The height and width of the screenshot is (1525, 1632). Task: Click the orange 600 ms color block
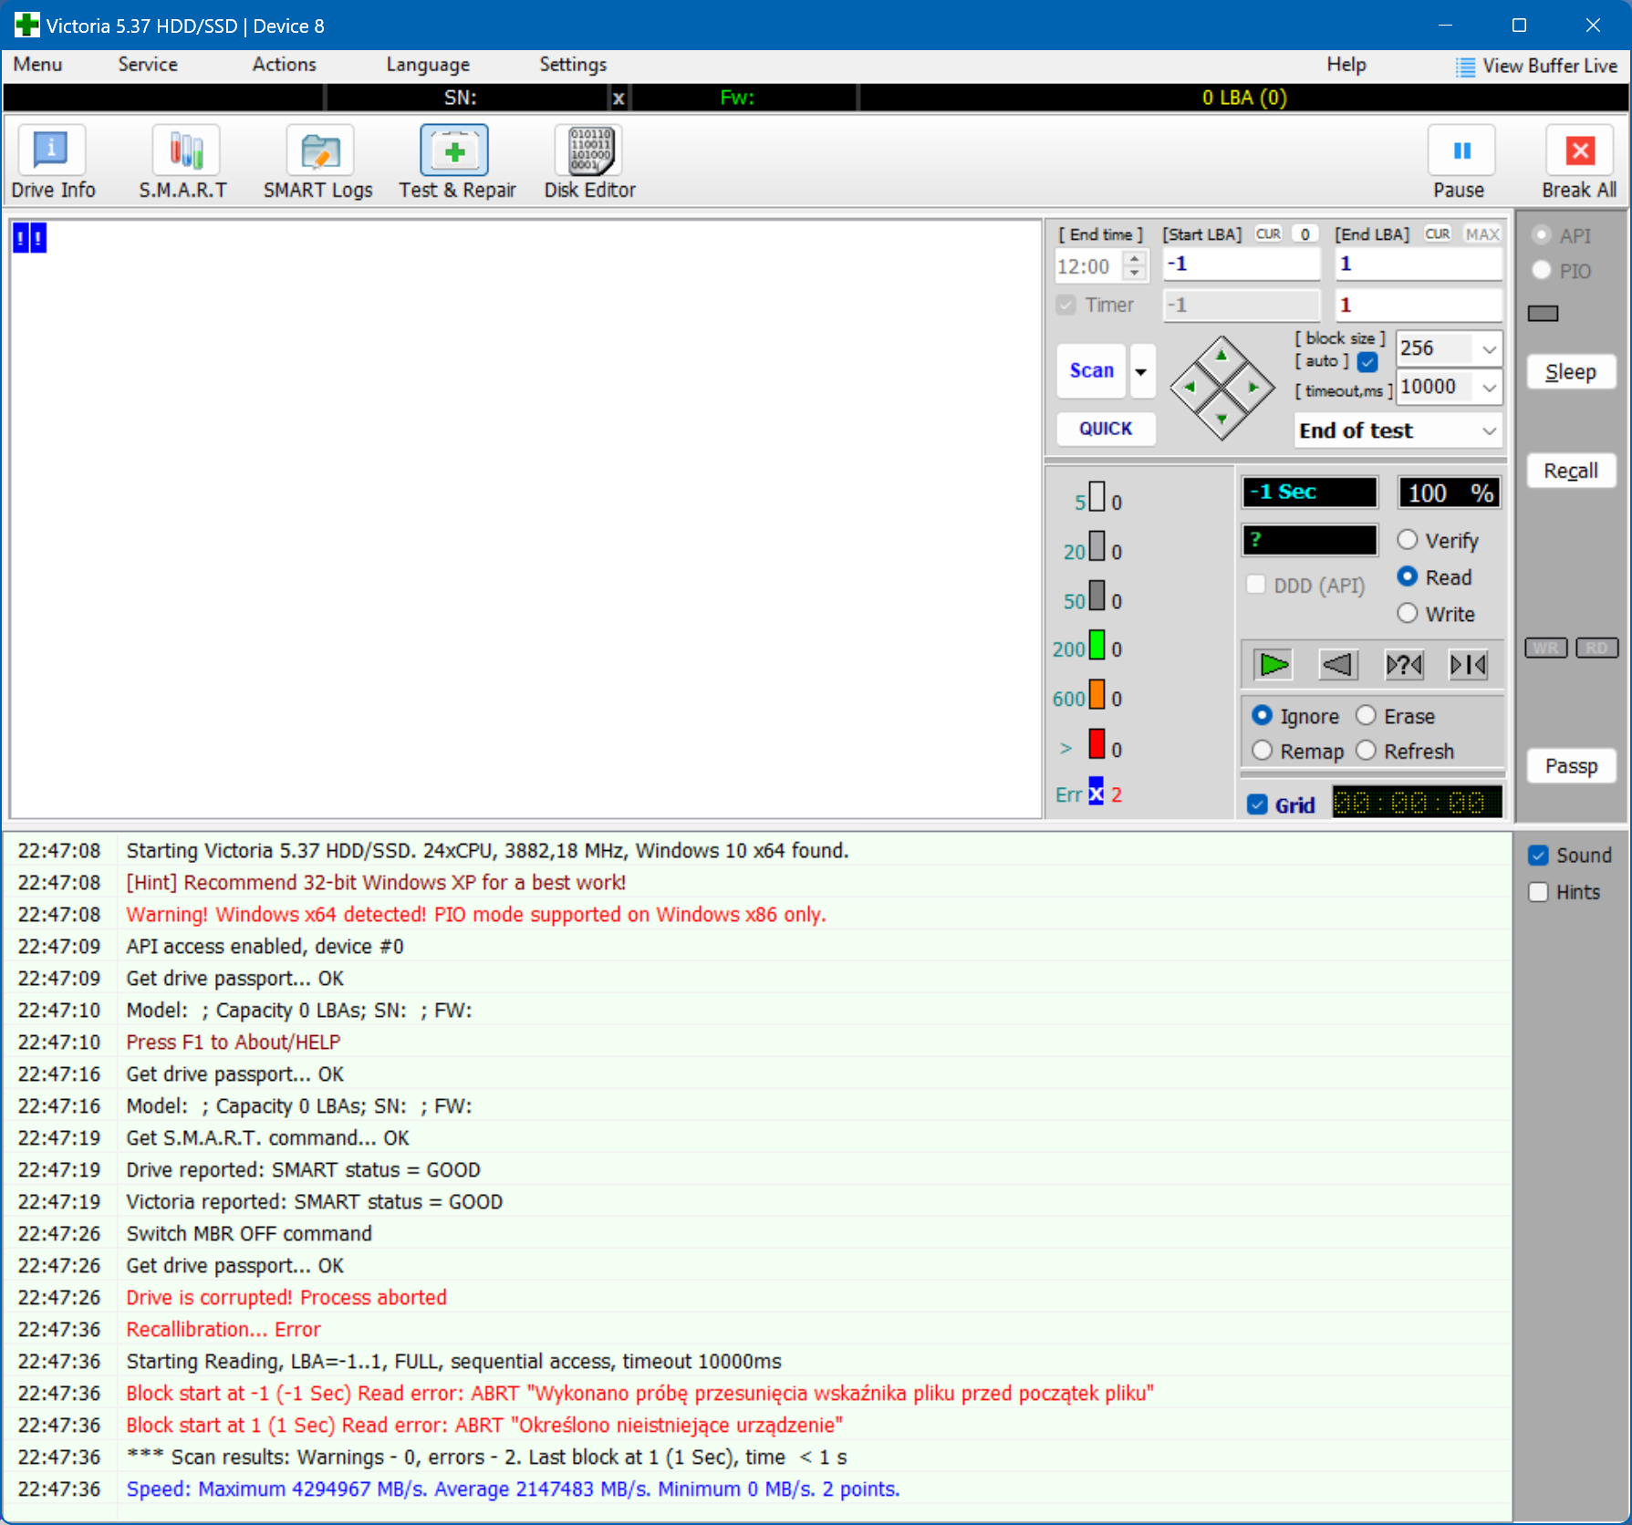1097,694
